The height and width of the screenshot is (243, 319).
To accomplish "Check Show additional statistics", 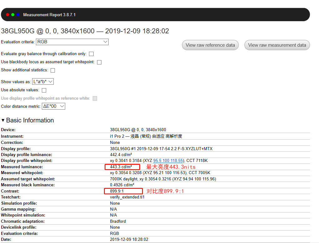I will pos(53,70).
